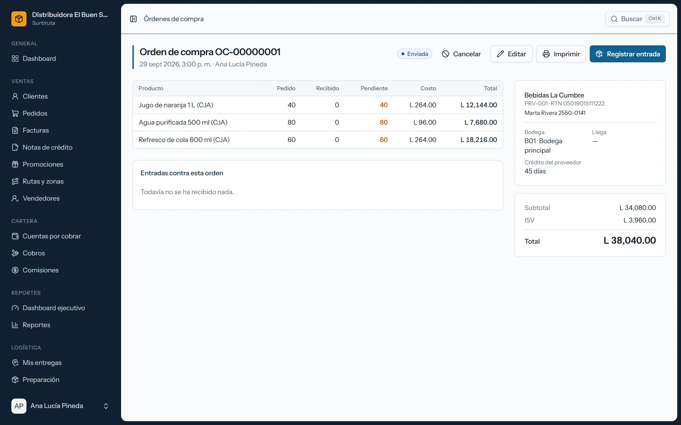Click total amount L 38,040.00
Viewport: 681px width, 425px height.
[630, 241]
